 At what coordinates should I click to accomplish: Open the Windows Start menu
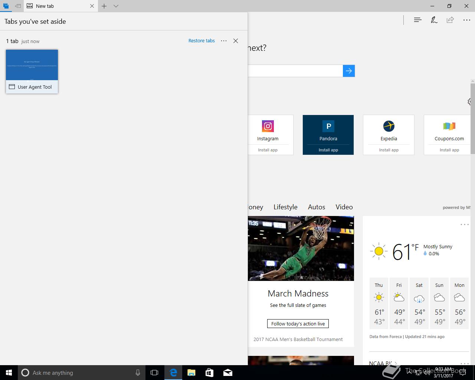point(9,373)
